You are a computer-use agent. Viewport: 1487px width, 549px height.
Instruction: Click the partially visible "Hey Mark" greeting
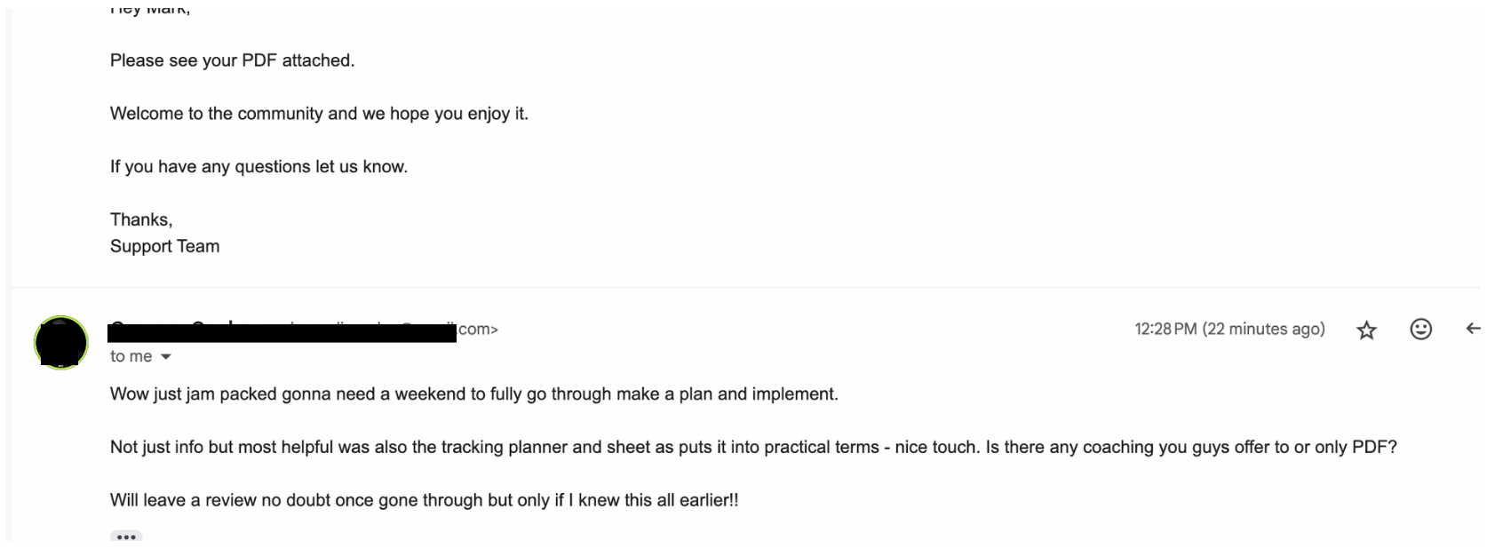point(150,10)
